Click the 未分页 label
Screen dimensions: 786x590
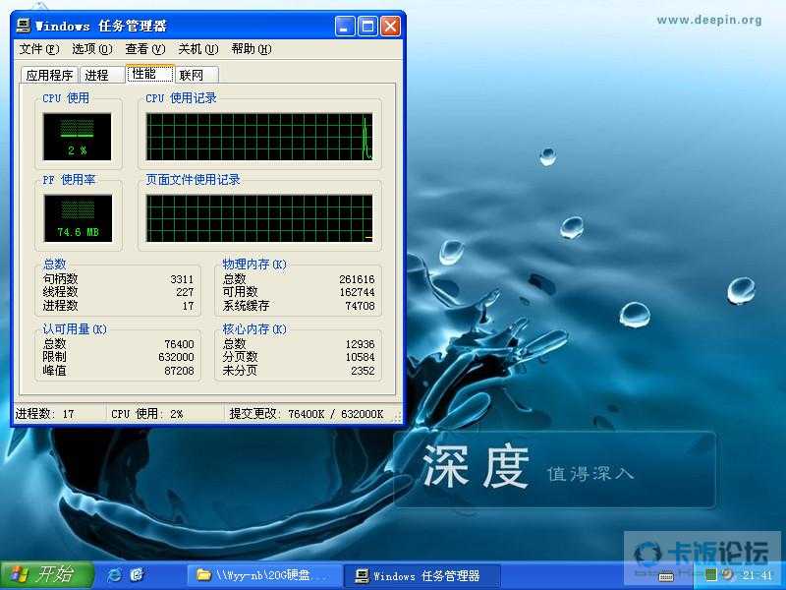click(x=240, y=371)
